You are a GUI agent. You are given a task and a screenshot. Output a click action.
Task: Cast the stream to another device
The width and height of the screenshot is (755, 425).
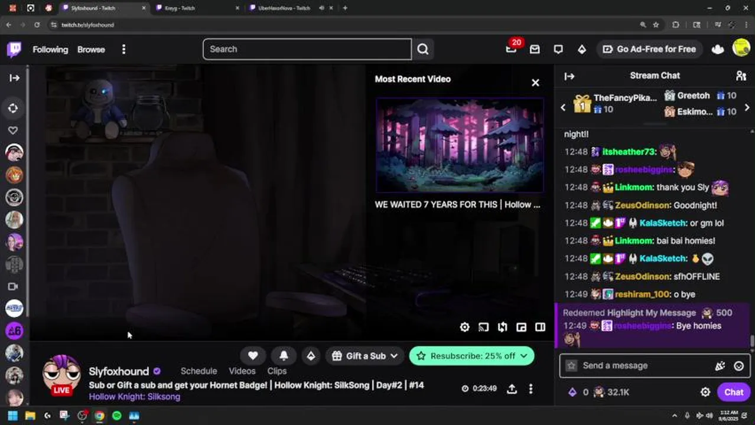(484, 327)
